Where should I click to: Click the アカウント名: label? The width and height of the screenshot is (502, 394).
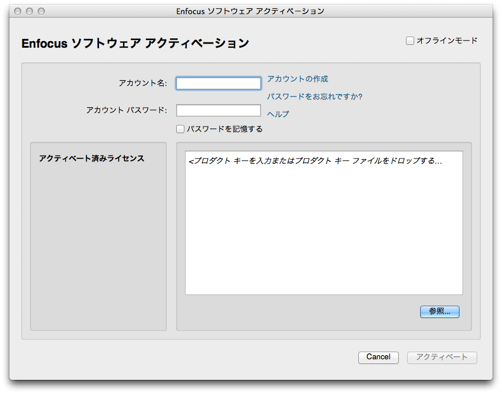pyautogui.click(x=143, y=83)
